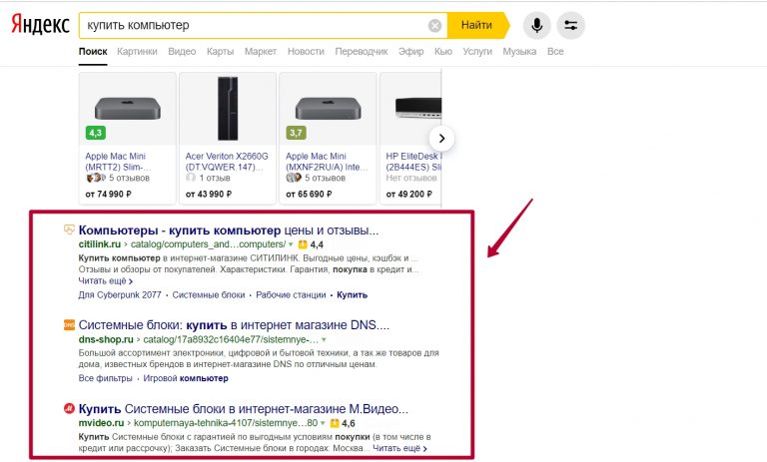Open the Новости tab

[306, 51]
